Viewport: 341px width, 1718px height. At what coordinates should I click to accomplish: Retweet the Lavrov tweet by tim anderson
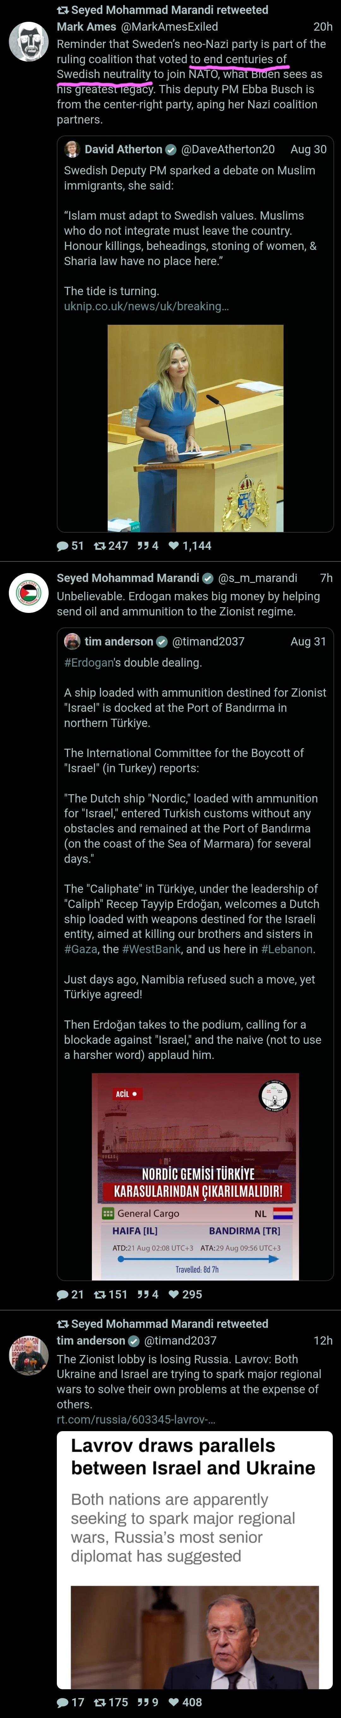(100, 1702)
